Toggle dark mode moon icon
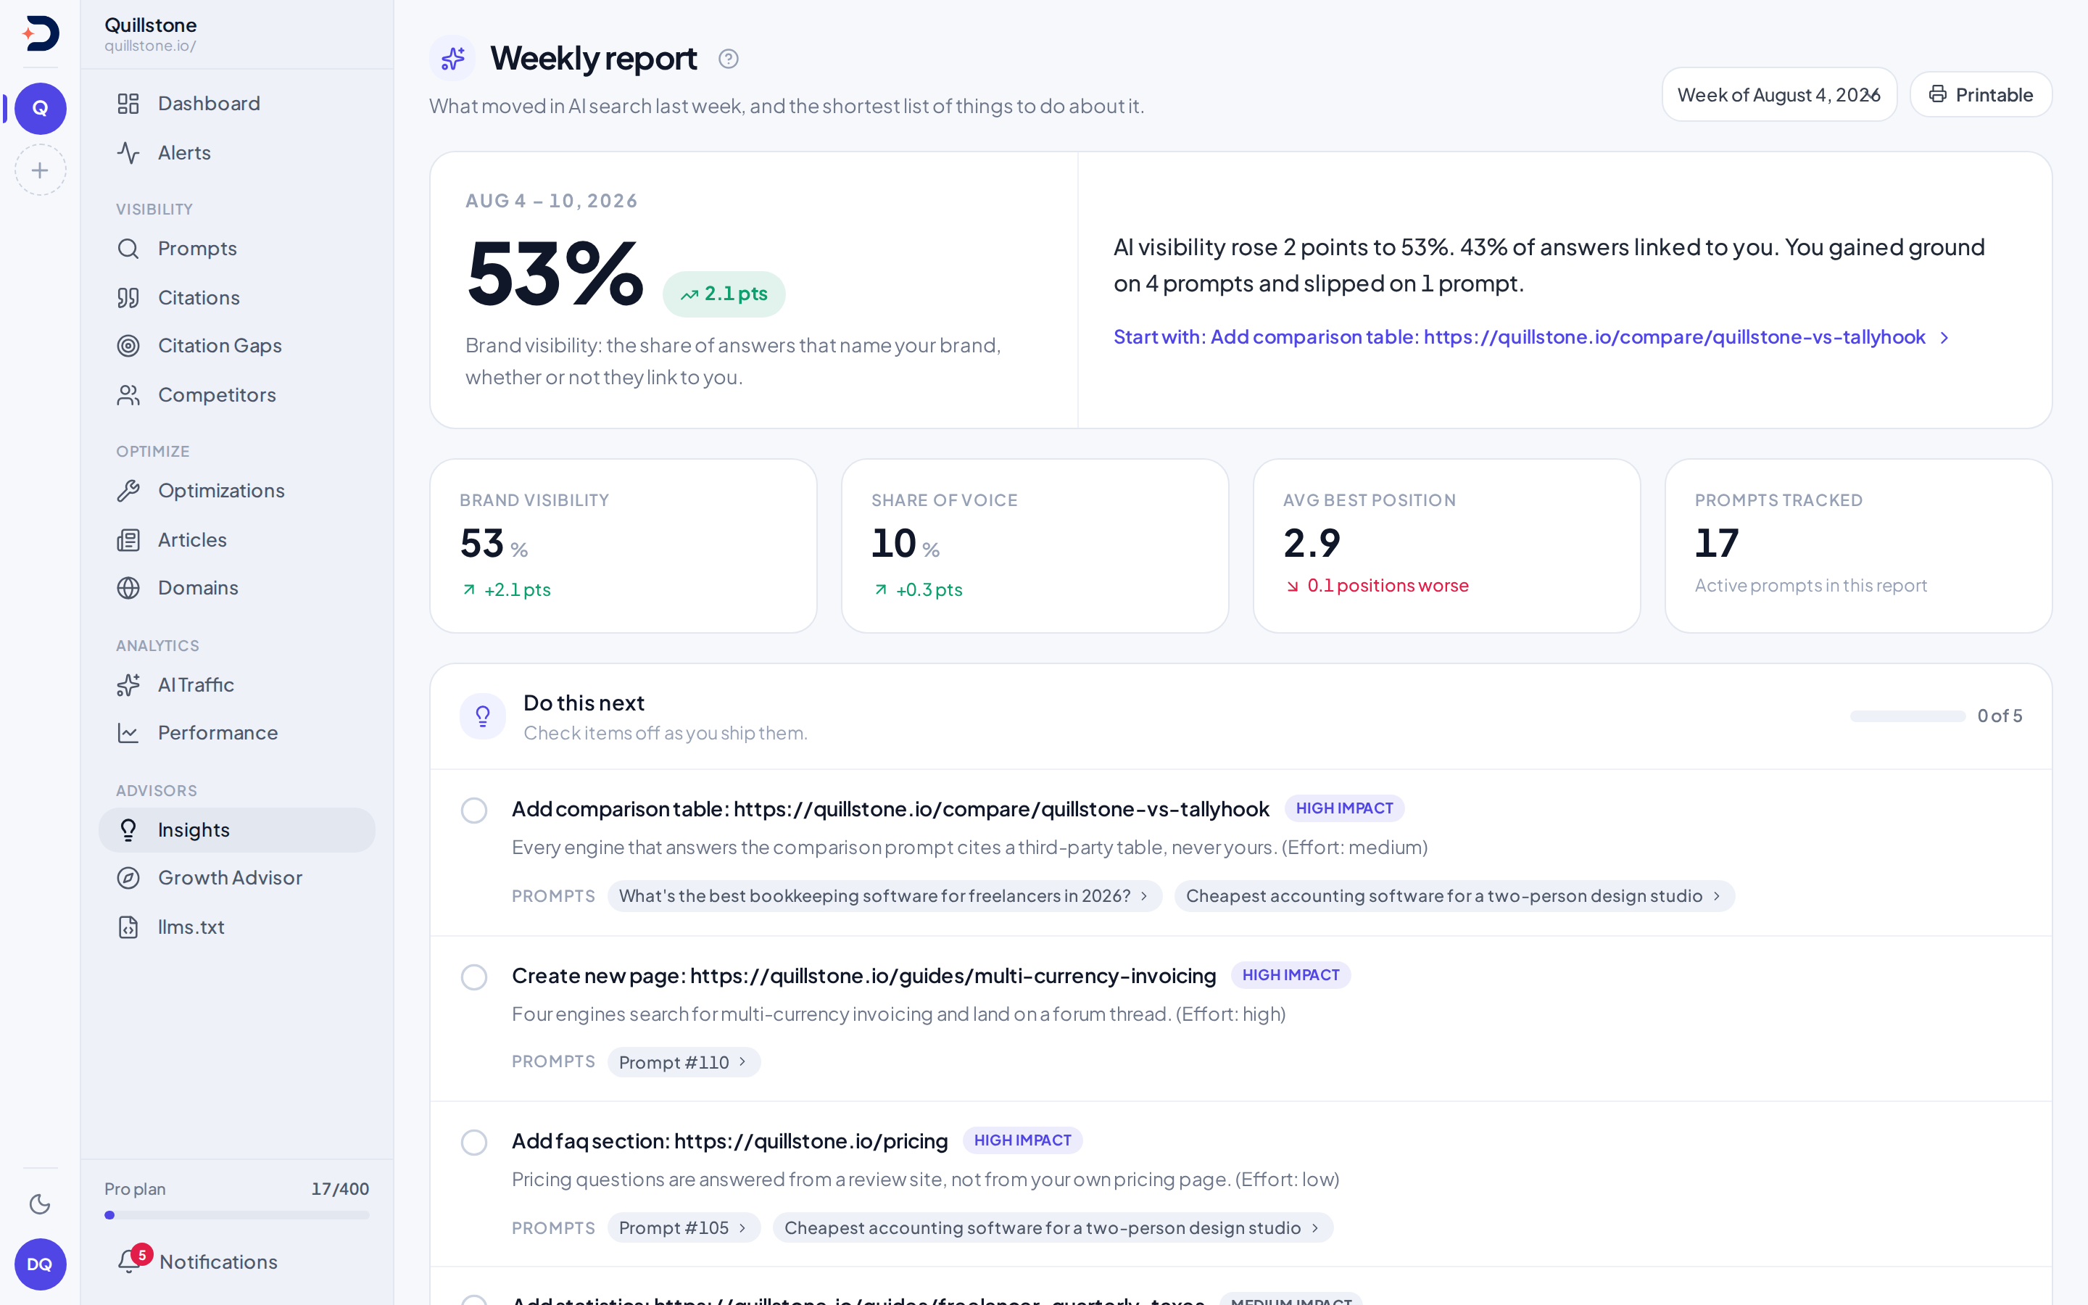This screenshot has height=1305, width=2088. 40,1204
